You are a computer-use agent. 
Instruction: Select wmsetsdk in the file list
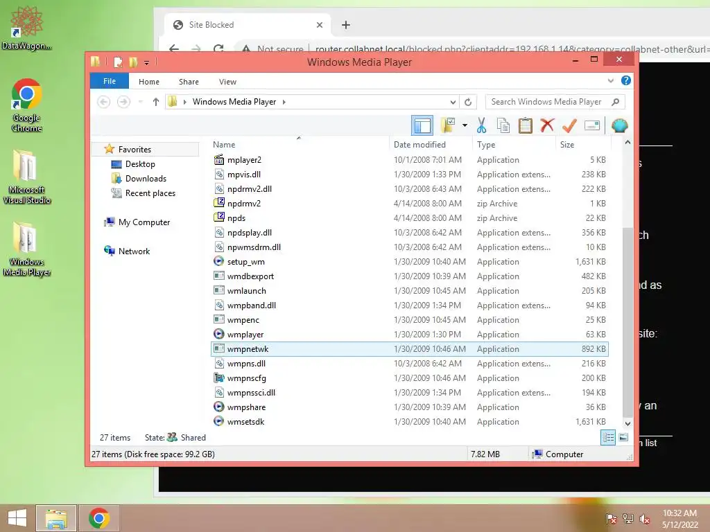point(410,422)
